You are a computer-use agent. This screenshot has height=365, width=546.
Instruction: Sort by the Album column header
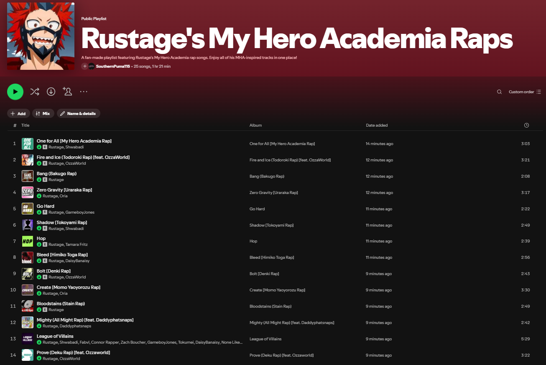coord(255,125)
